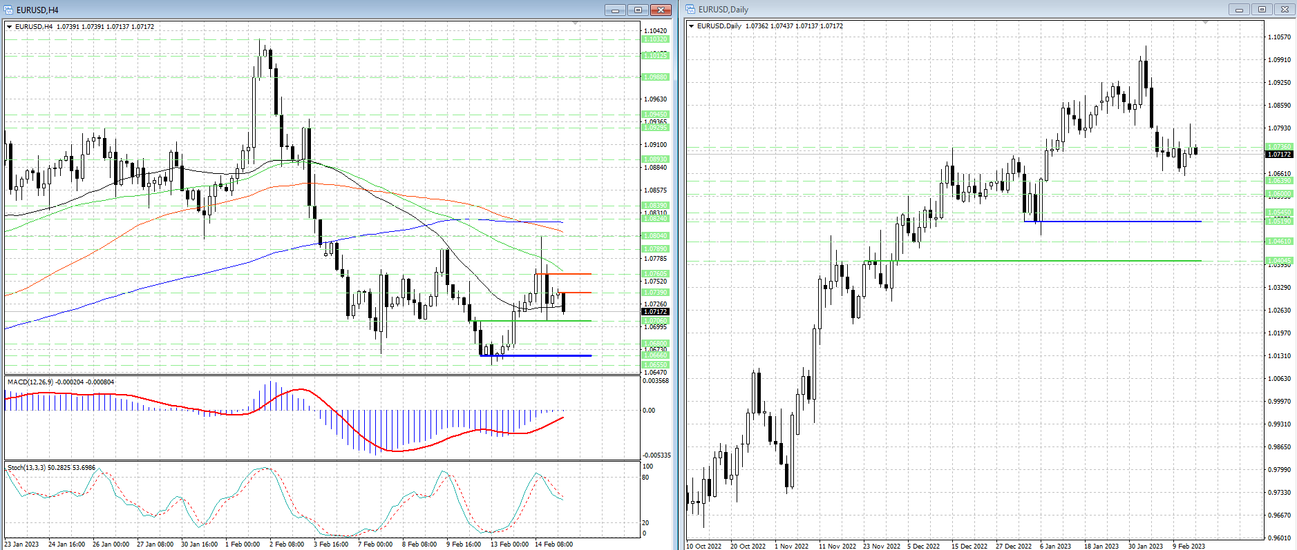
Task: Click the 14 Feb 08:00 date on H4 time axis
Action: (553, 544)
